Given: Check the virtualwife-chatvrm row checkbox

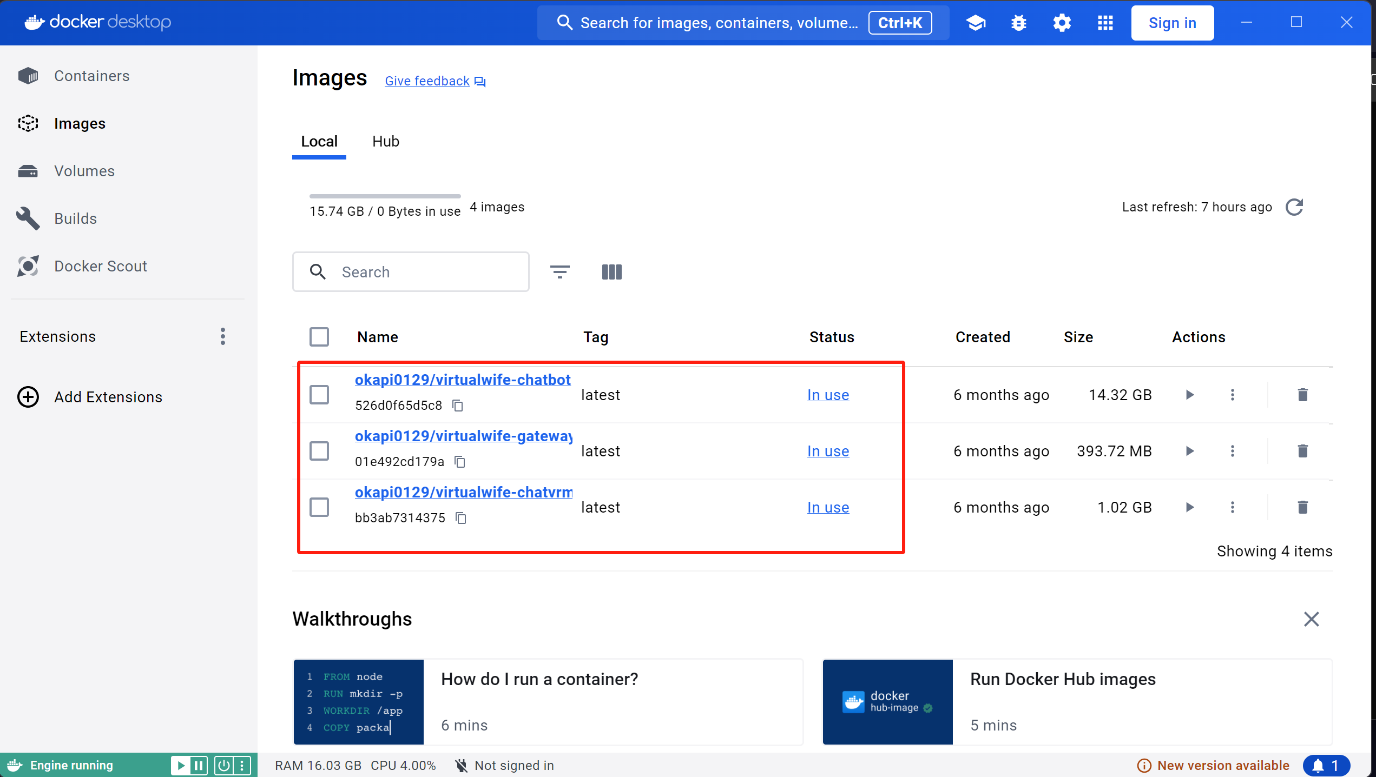Looking at the screenshot, I should [x=319, y=507].
